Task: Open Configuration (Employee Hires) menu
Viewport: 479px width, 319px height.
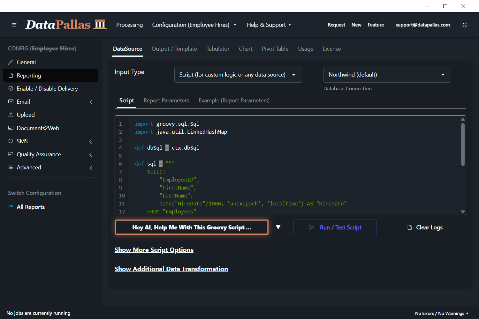Action: (194, 25)
